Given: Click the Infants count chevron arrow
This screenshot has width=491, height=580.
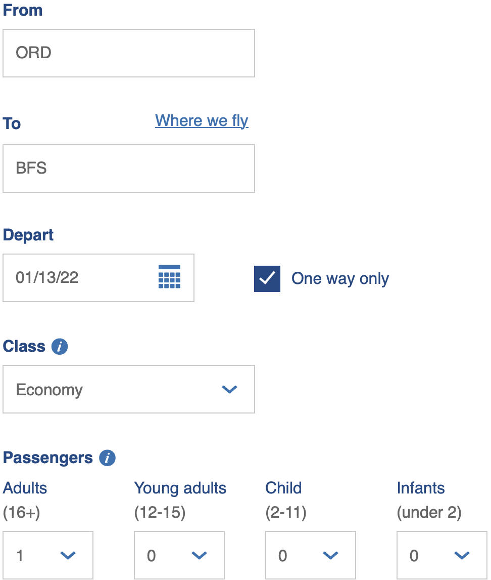Looking at the screenshot, I should 462,555.
